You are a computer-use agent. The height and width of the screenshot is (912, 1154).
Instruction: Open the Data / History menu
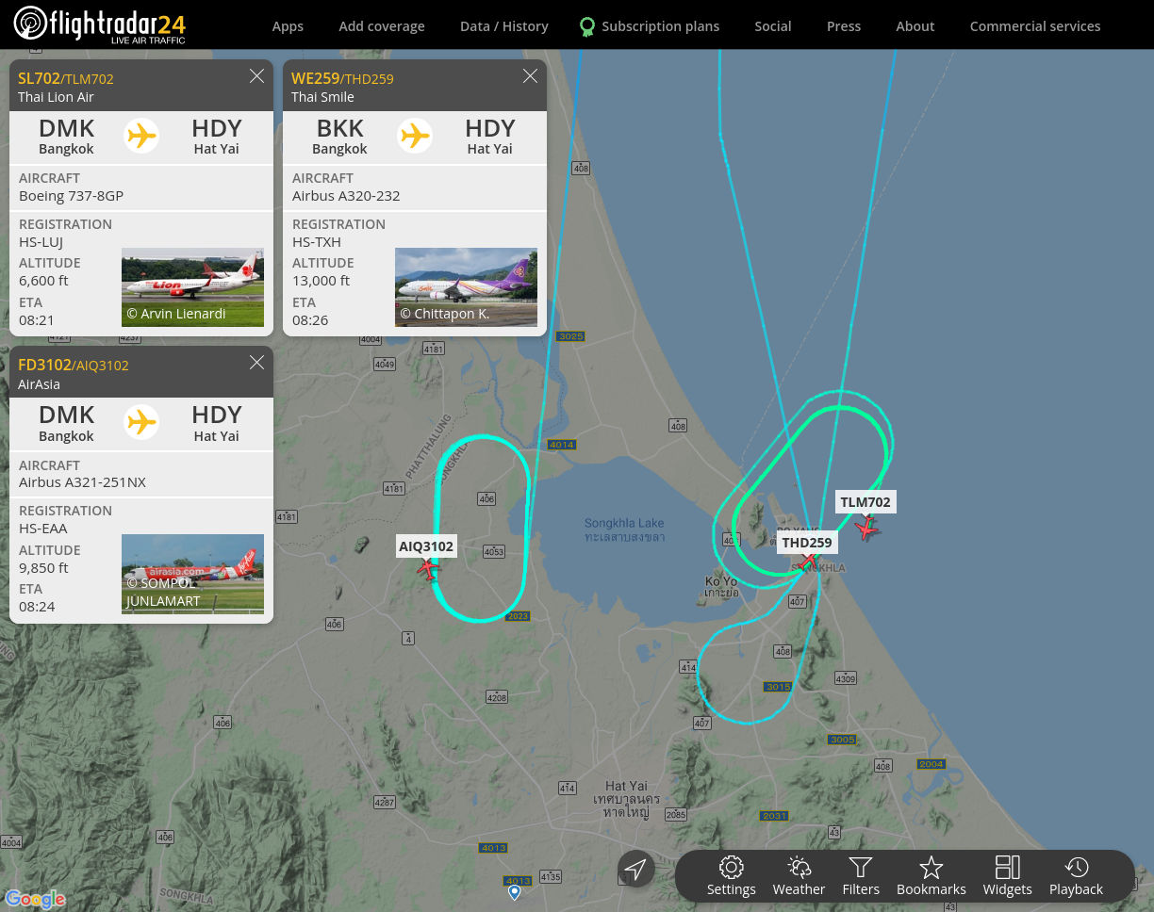click(504, 26)
